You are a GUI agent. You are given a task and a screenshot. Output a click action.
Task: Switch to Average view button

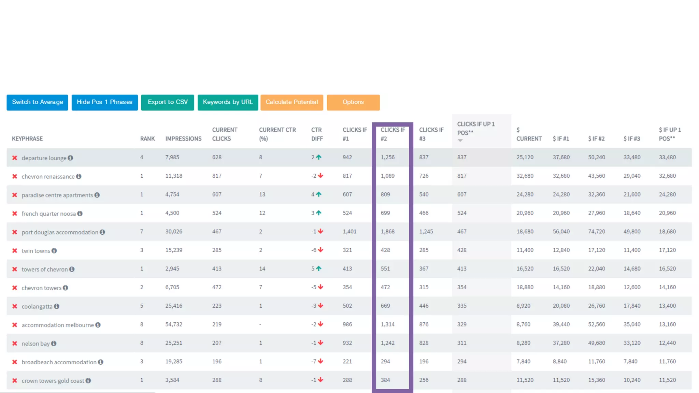[x=38, y=102]
